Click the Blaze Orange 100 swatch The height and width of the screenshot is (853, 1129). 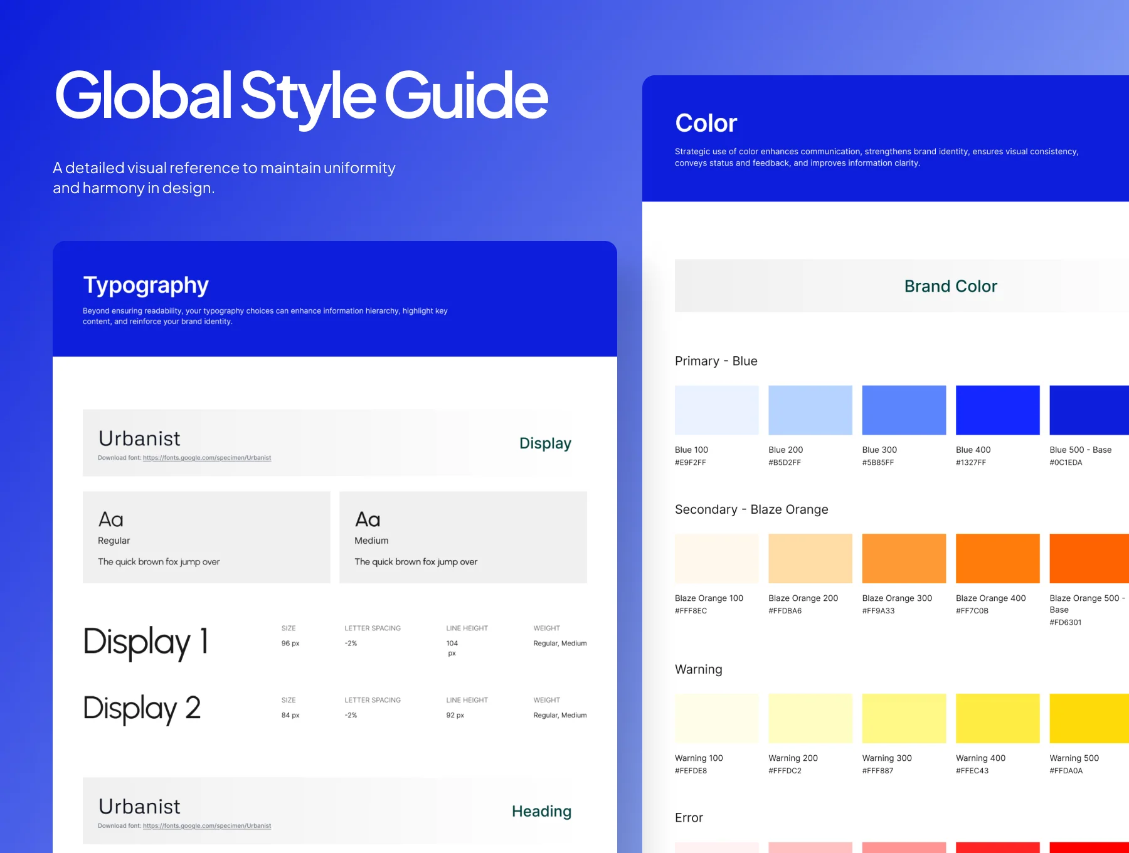pos(716,558)
